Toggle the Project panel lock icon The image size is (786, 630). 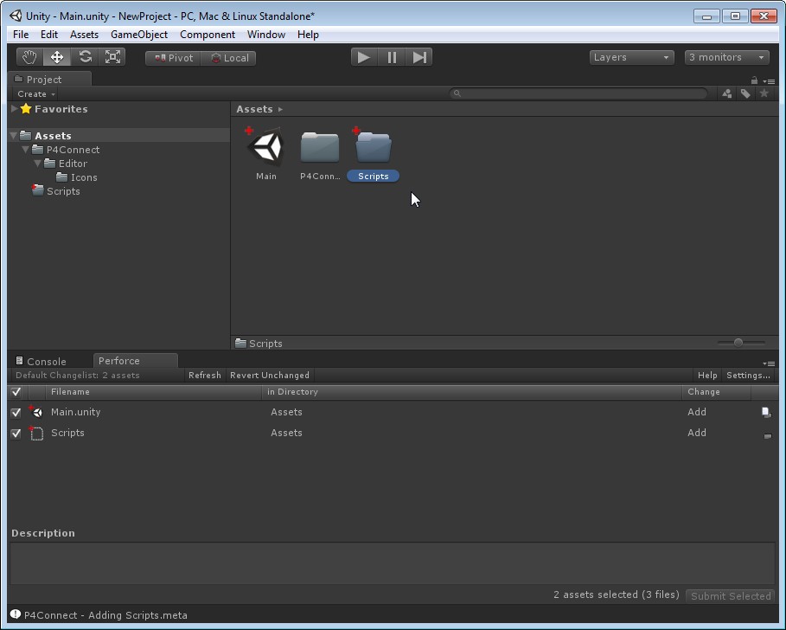coord(754,80)
